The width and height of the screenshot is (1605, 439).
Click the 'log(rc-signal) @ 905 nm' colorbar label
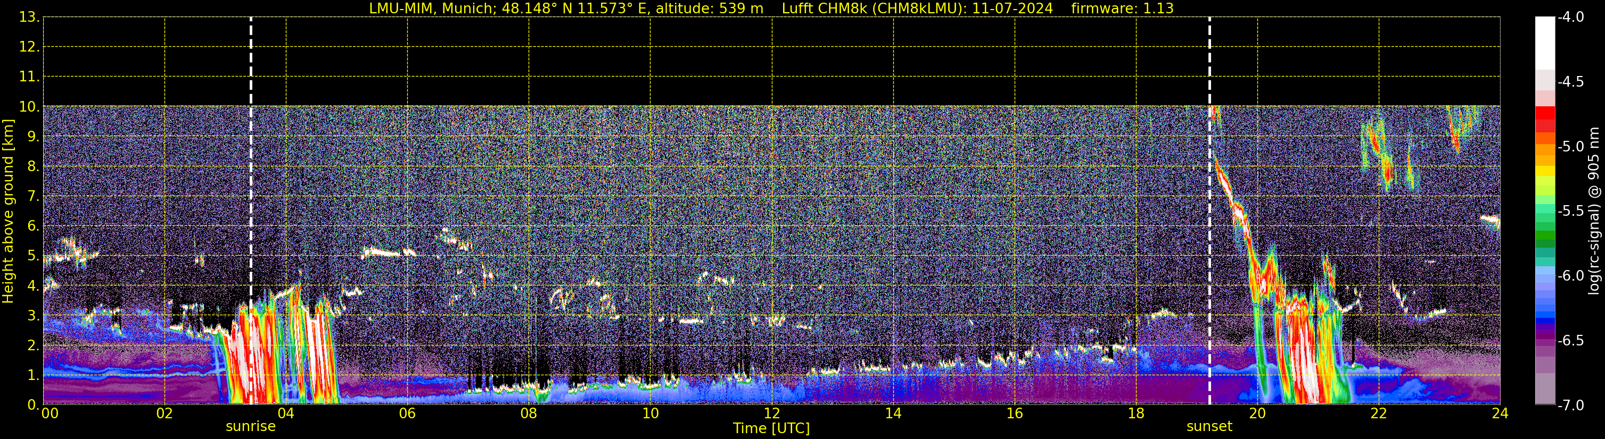(1594, 211)
